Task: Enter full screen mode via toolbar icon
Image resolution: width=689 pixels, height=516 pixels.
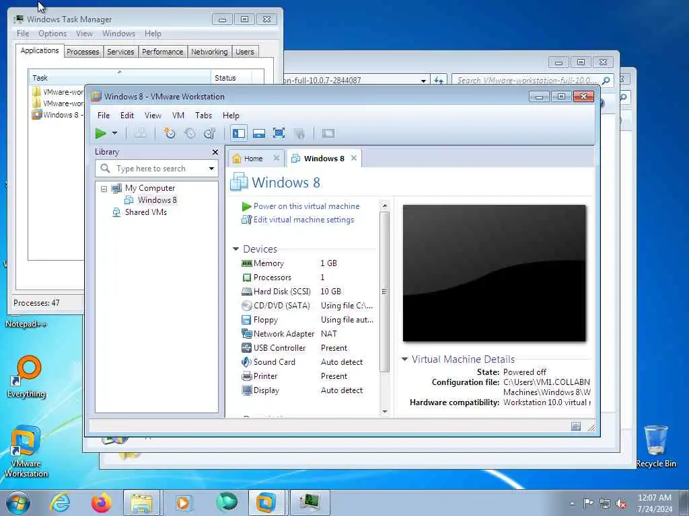Action: click(x=279, y=133)
